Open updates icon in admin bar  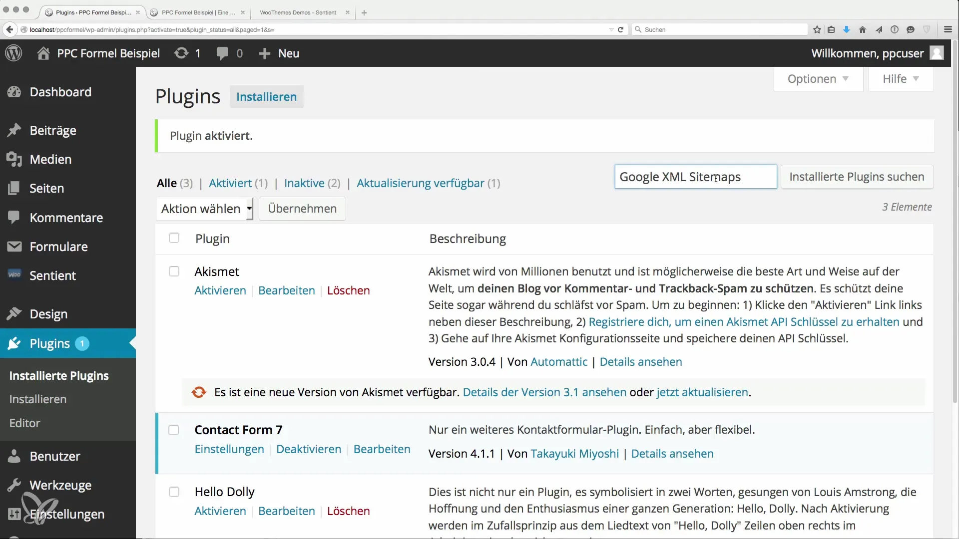pyautogui.click(x=181, y=53)
